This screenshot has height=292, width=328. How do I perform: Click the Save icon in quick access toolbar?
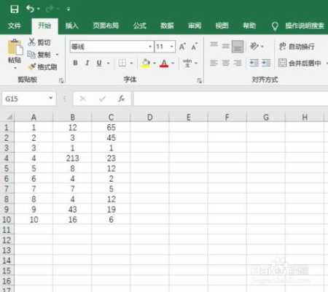[15, 9]
